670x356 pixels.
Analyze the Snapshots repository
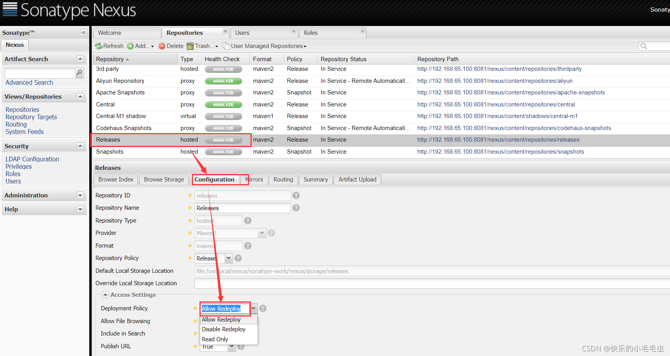(223, 152)
